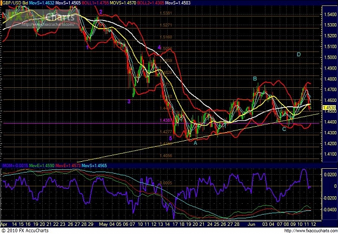The width and height of the screenshot is (338, 234).
Task: Select the MovE=1.4590 green indicator label
Action: coord(42,166)
